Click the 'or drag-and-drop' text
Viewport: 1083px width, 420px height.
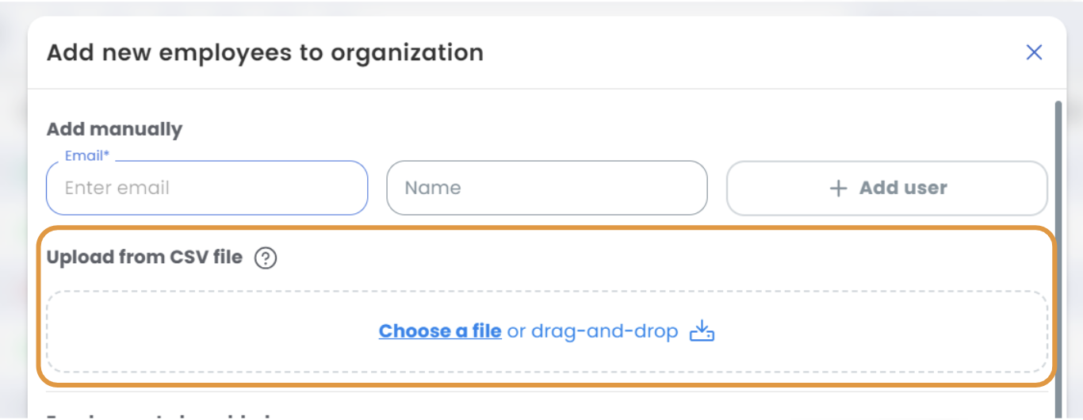click(593, 331)
